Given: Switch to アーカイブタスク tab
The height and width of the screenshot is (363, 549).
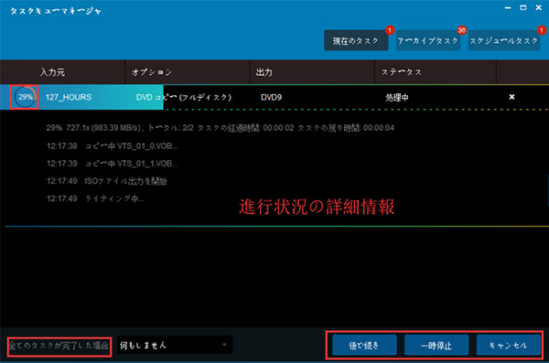Looking at the screenshot, I should coord(428,40).
